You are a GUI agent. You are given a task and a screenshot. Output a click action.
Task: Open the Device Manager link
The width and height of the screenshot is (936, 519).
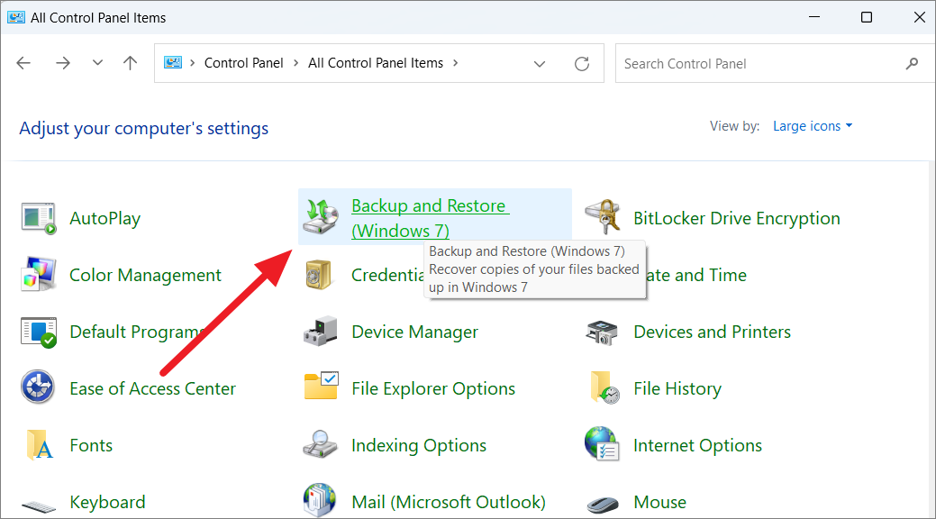tap(415, 332)
